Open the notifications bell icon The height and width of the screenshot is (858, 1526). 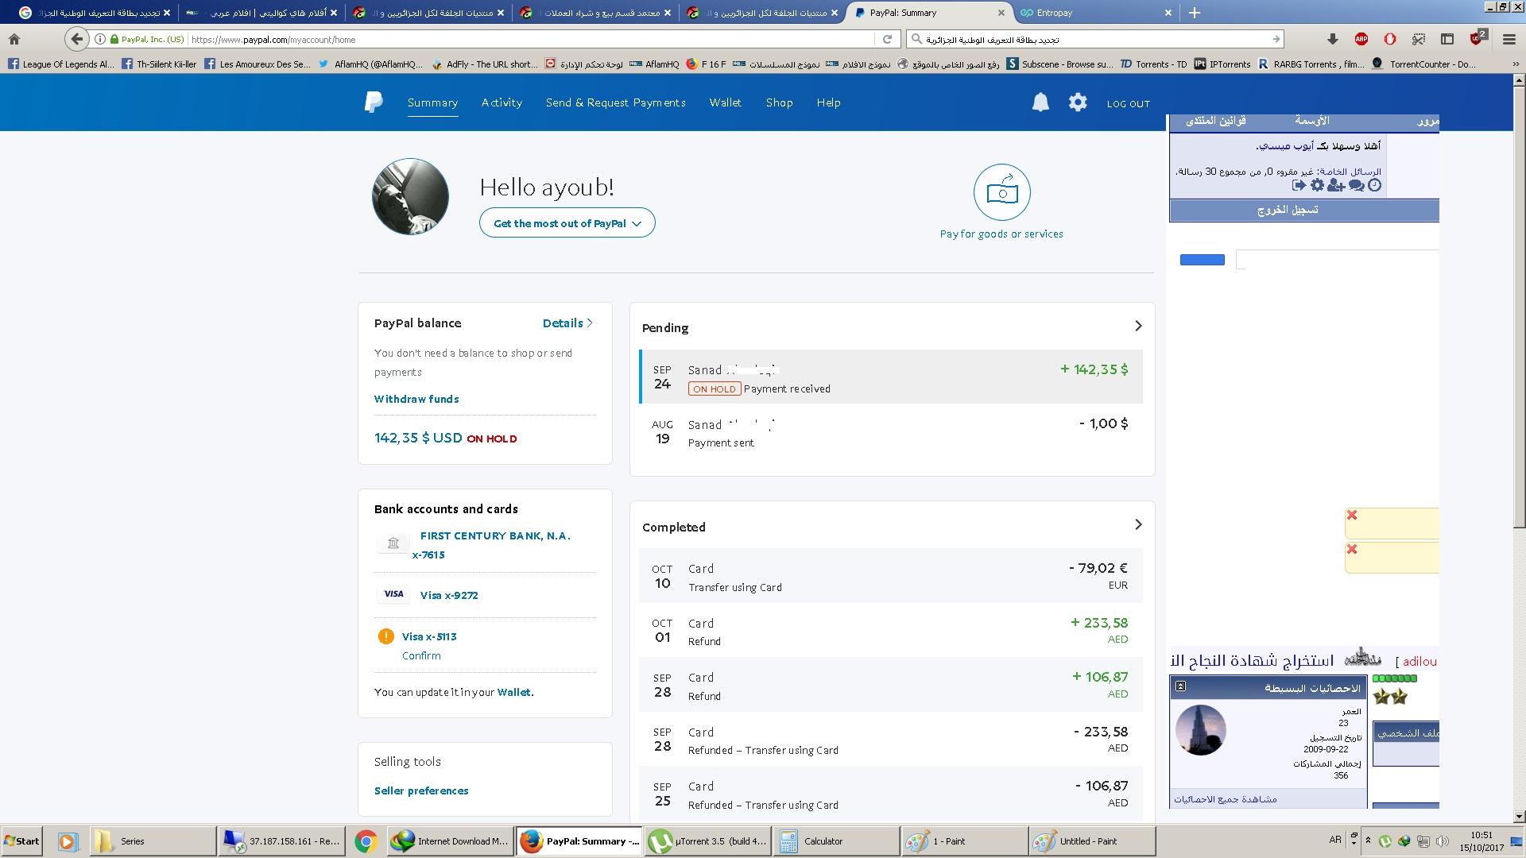(x=1040, y=102)
